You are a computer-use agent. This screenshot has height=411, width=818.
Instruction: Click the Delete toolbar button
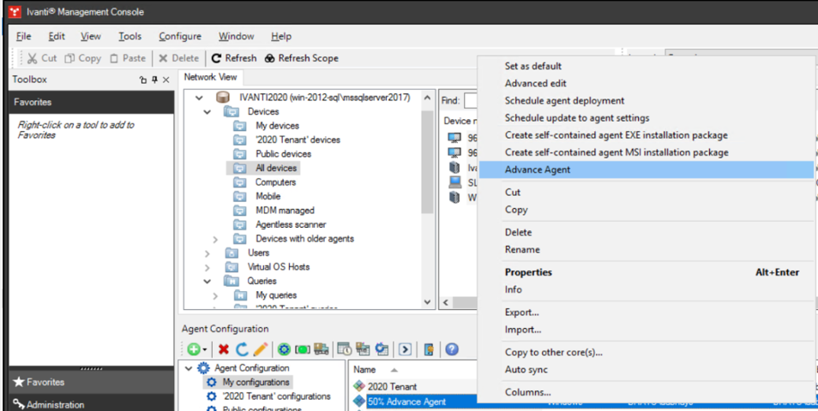[x=179, y=58]
